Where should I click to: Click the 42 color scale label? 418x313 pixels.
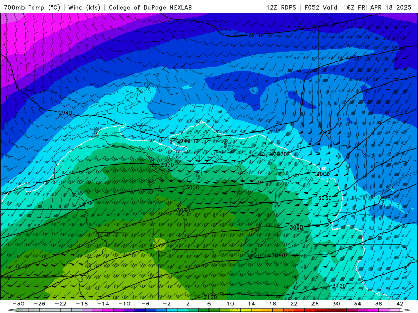[x=400, y=304]
